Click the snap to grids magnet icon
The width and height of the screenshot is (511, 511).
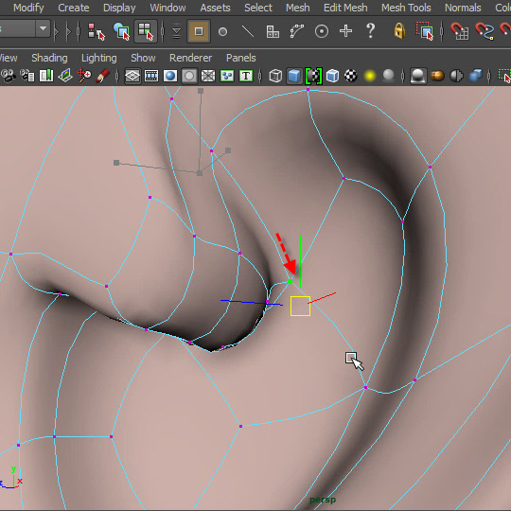click(x=460, y=31)
